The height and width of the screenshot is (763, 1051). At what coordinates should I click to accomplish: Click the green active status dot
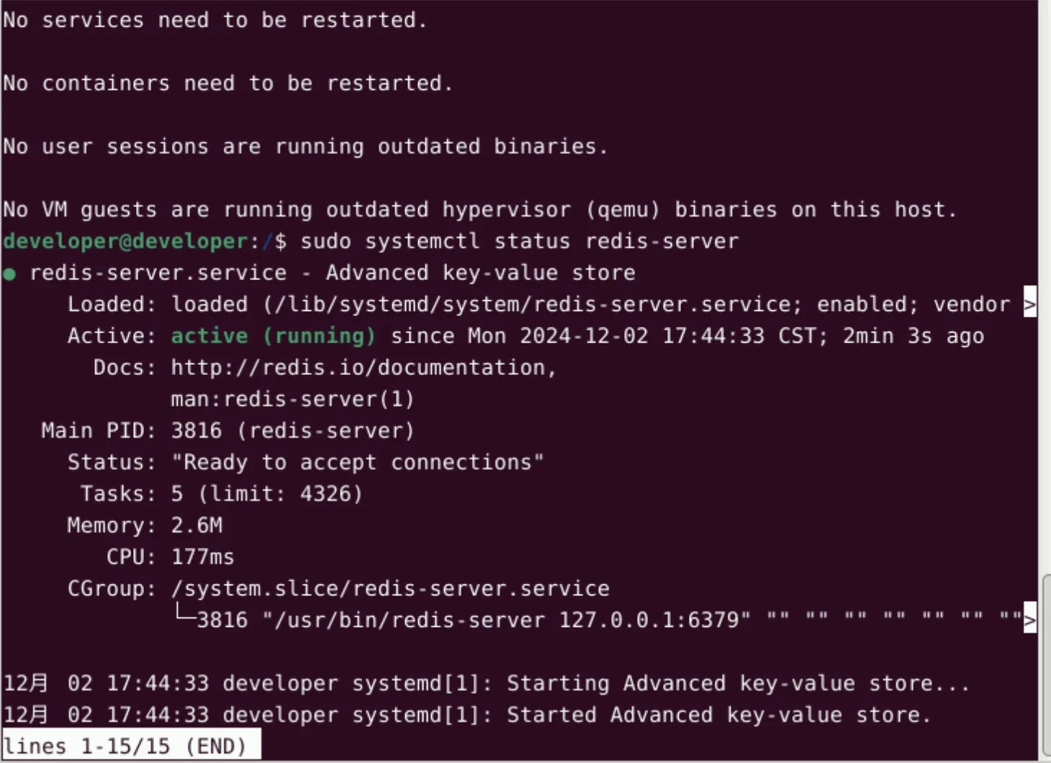9,274
